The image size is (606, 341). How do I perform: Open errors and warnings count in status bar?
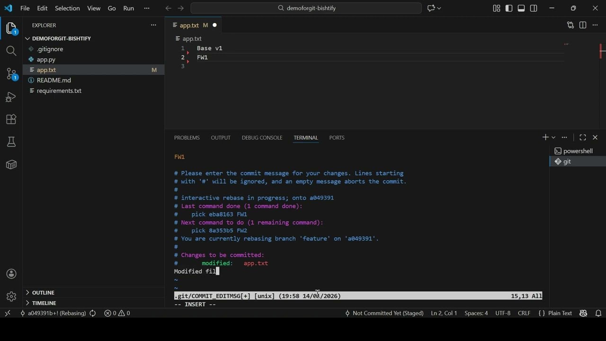[117, 313]
